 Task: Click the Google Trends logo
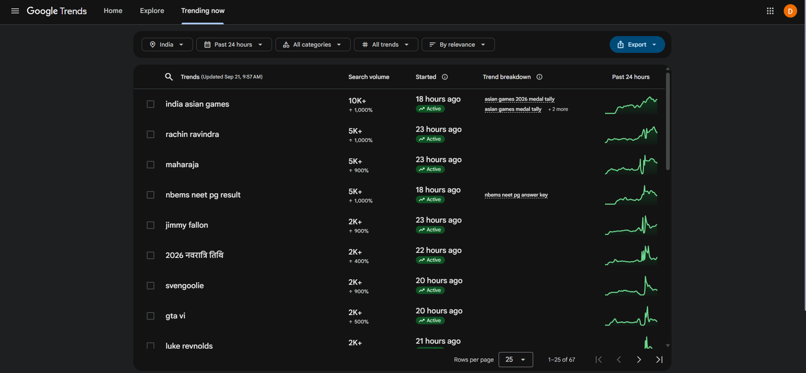coord(57,11)
